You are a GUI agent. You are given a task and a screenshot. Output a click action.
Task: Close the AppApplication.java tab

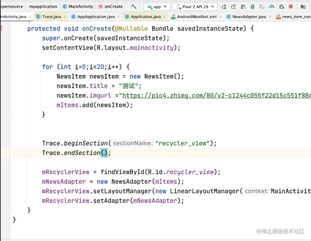pos(119,17)
